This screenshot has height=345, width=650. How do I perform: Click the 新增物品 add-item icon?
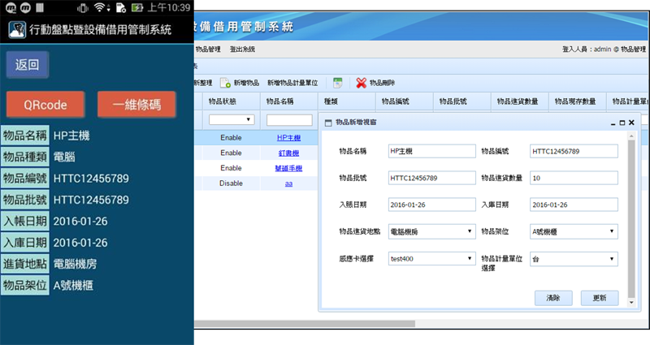[x=225, y=84]
